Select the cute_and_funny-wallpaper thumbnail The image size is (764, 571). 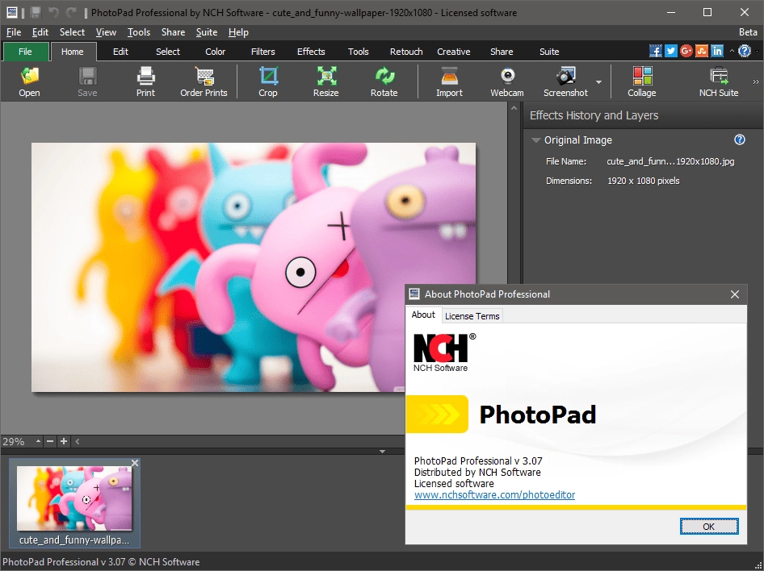coord(74,503)
